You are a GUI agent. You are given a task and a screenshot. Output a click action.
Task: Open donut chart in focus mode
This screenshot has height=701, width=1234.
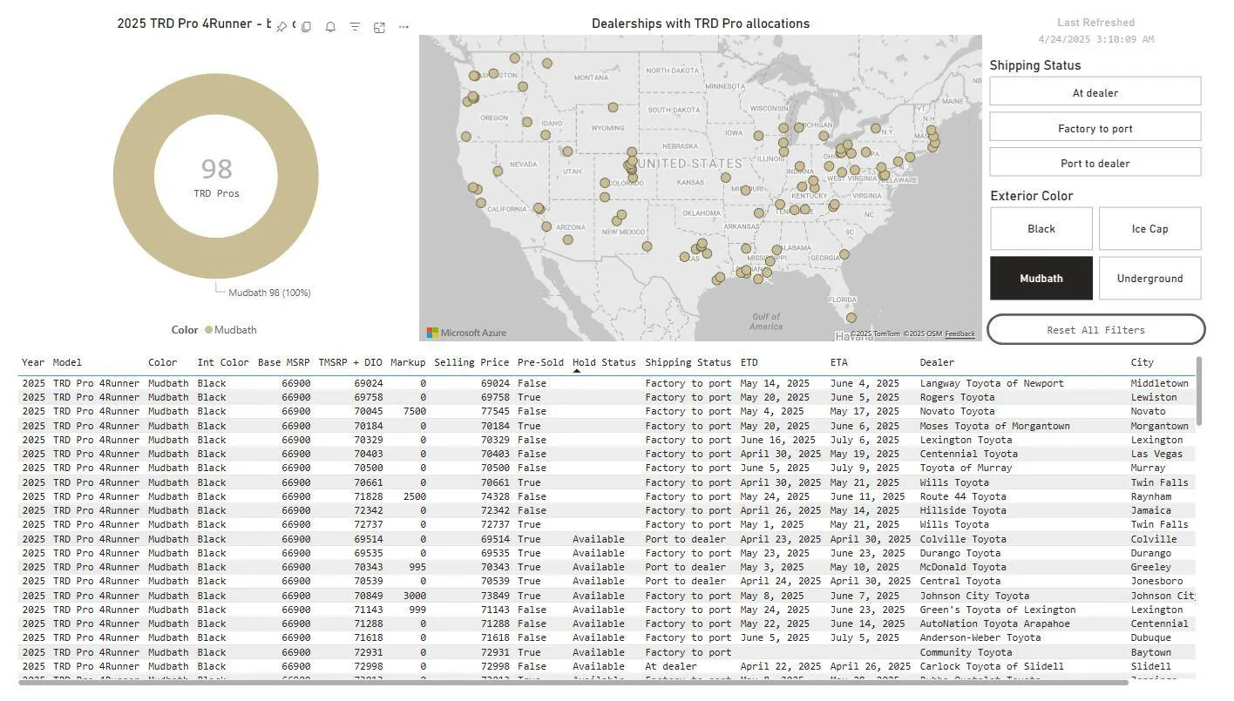click(379, 27)
